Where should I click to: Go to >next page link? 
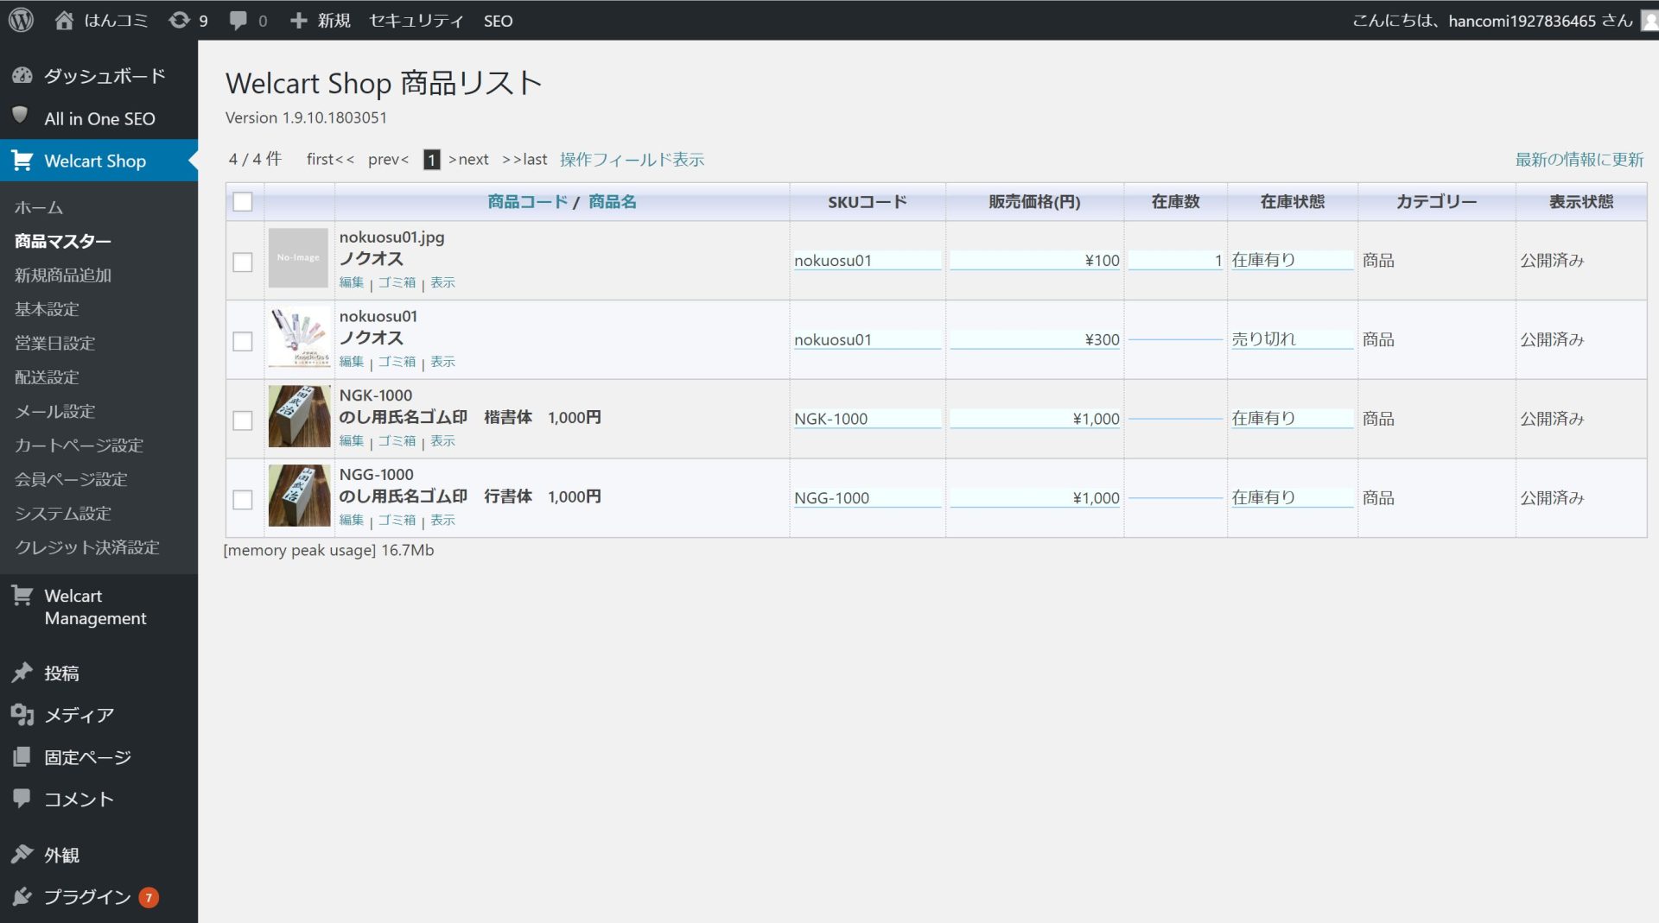pos(468,160)
